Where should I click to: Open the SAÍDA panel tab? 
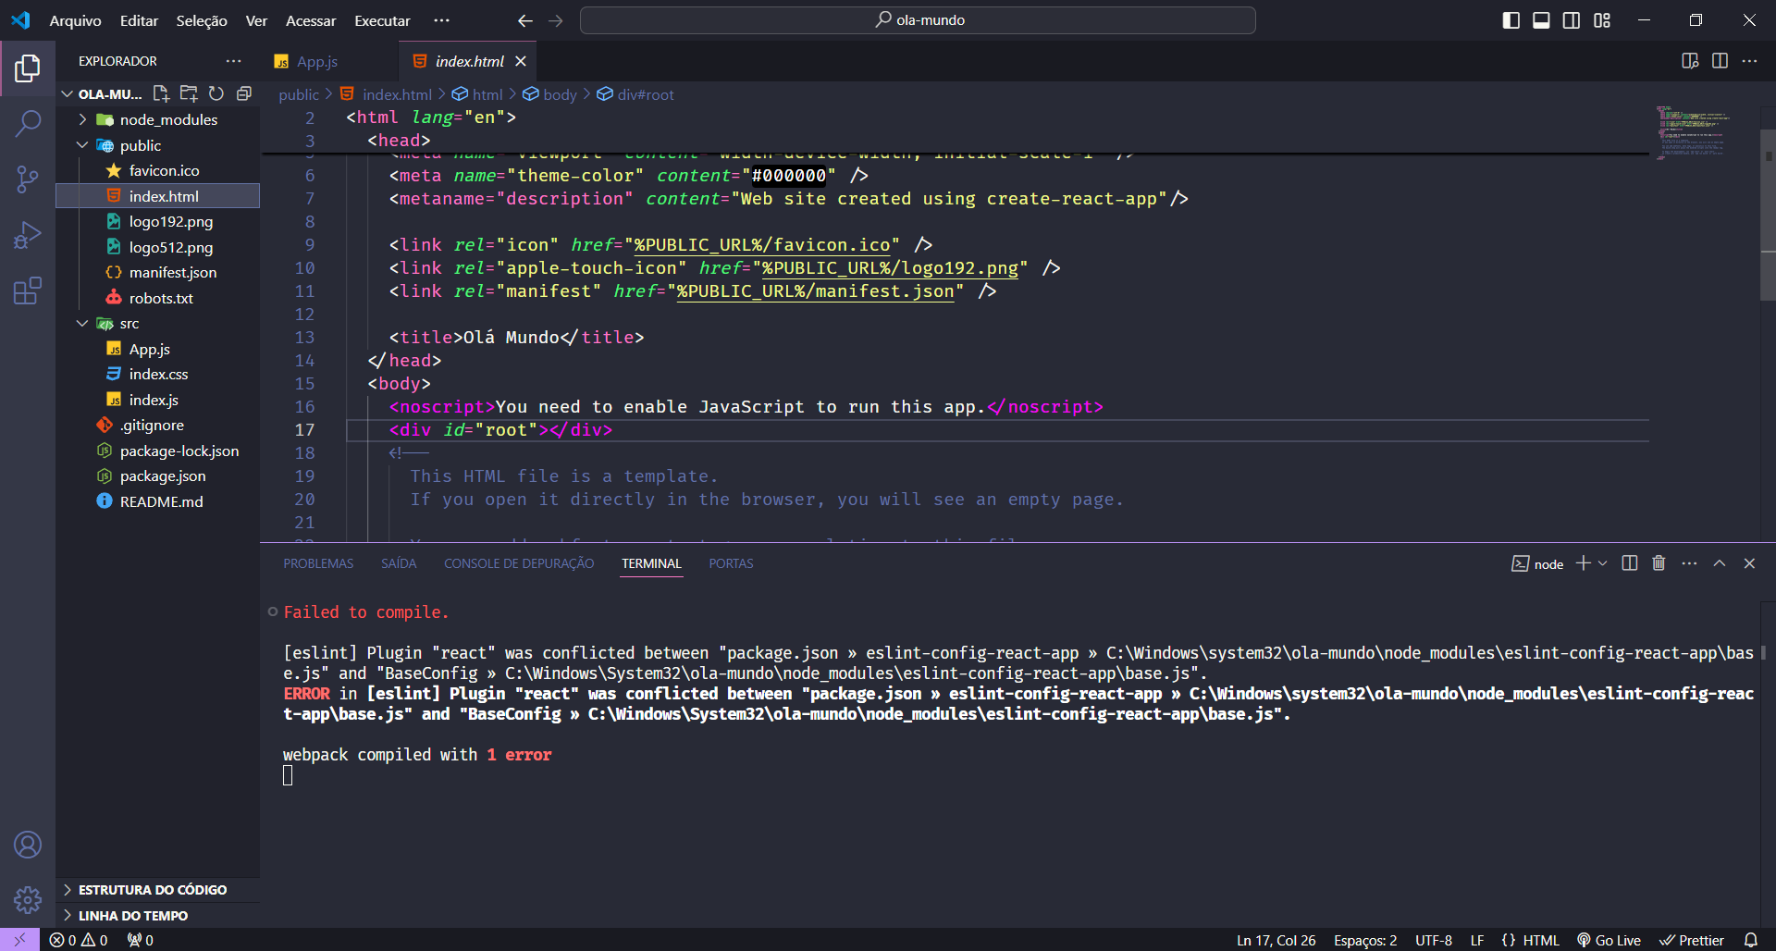[399, 563]
